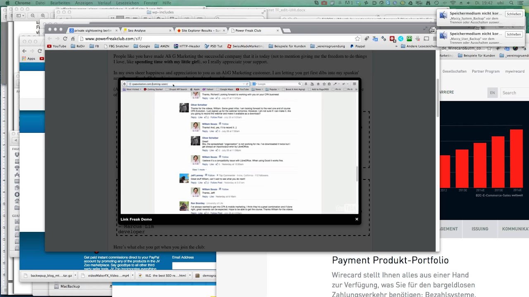Click the translate extension icon in front Chrome toolbar
Screen dimensions: 529x297
pos(375,39)
